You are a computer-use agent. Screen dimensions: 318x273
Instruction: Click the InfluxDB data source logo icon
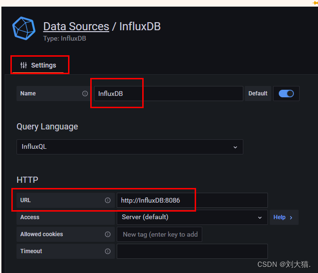click(24, 29)
